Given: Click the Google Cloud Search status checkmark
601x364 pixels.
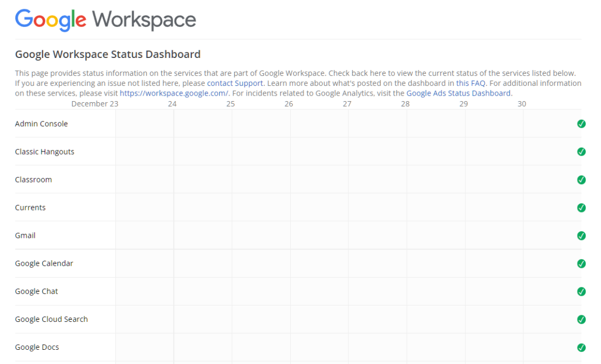Looking at the screenshot, I should coord(581,319).
